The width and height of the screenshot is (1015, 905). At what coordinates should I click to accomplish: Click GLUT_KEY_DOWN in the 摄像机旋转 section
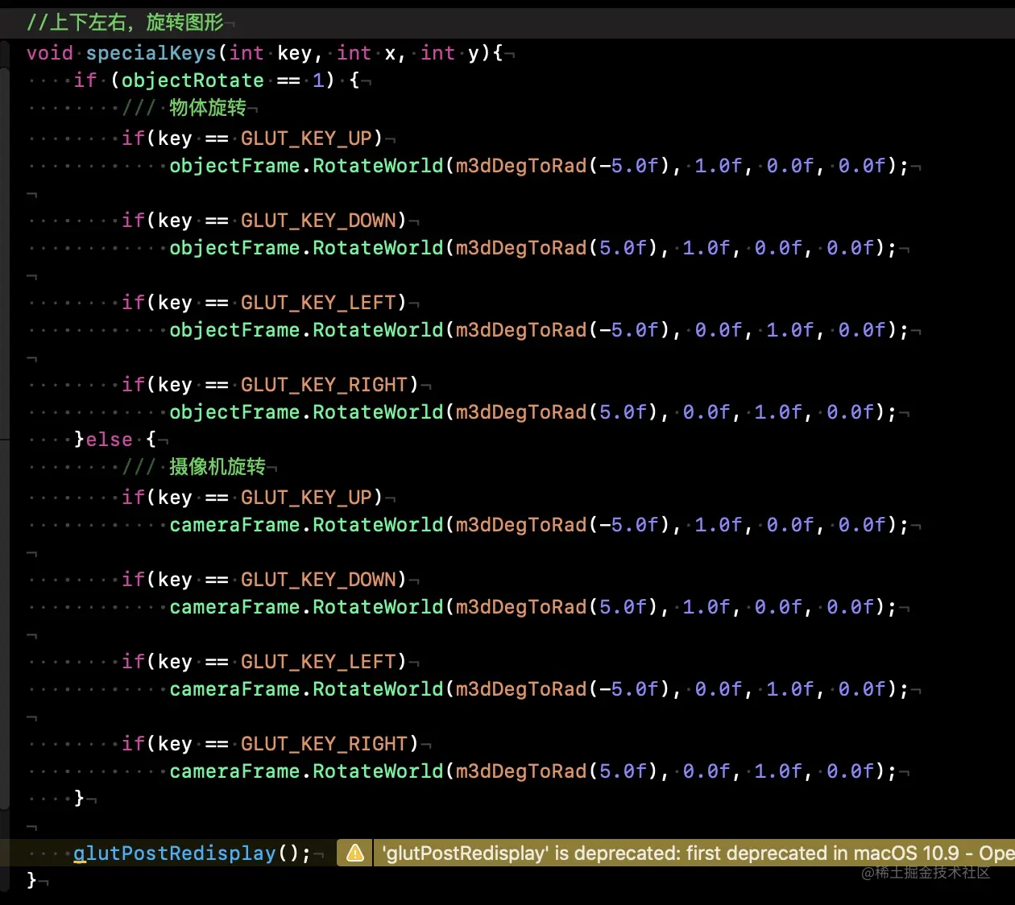[318, 580]
